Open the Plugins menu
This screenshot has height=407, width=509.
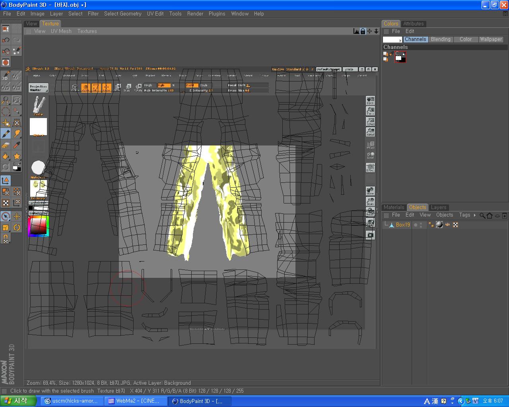[217, 14]
